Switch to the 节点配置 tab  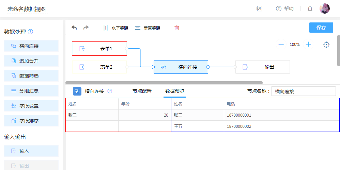point(142,91)
